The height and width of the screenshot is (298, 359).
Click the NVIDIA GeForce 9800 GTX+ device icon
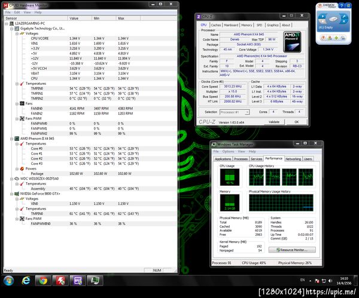pos(17,194)
